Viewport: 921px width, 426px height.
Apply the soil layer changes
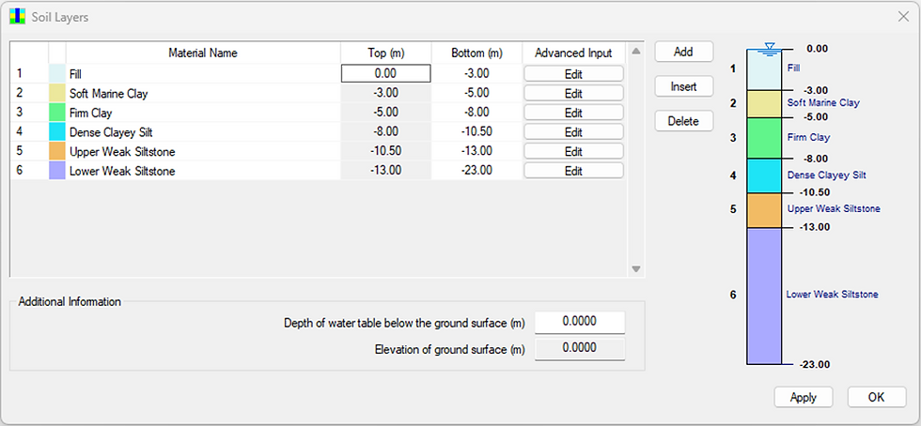(803, 397)
